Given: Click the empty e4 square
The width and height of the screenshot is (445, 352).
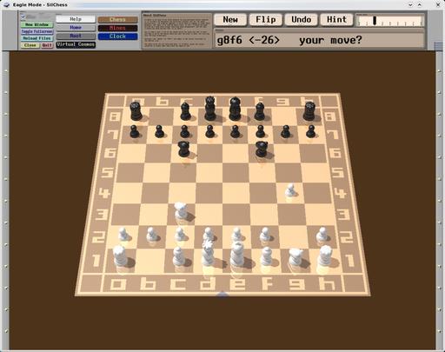Looking at the screenshot, I should [x=236, y=193].
